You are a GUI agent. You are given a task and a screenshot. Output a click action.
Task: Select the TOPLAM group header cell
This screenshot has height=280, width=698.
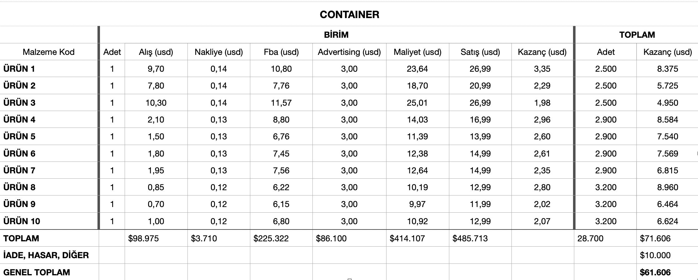[637, 35]
